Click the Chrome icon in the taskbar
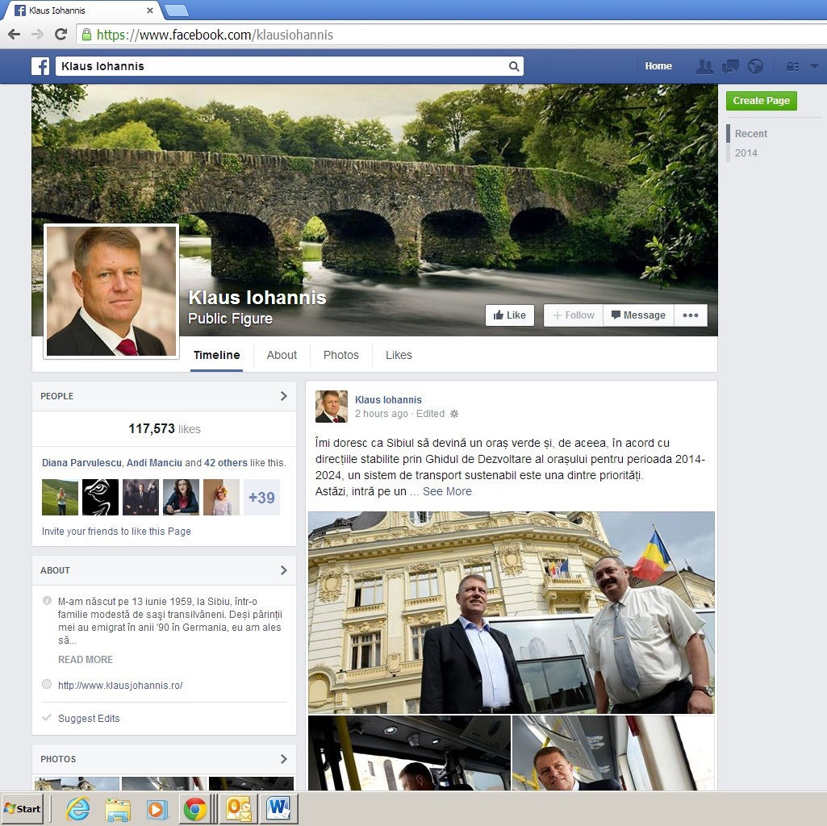 coord(195,809)
